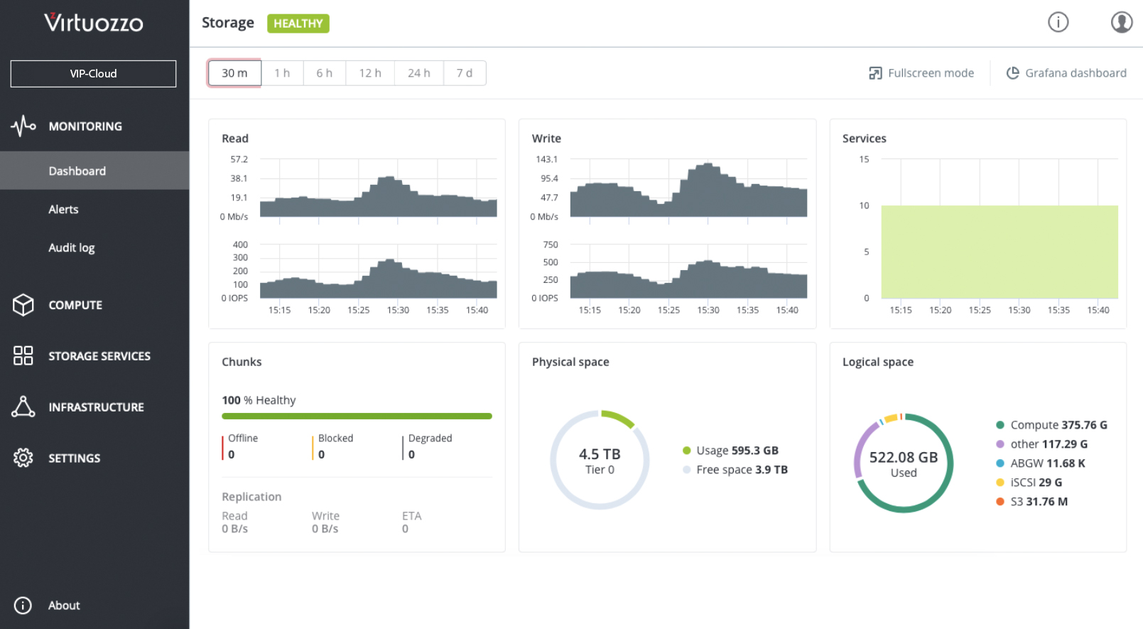
Task: Choose the 7 d time range
Action: tap(464, 73)
